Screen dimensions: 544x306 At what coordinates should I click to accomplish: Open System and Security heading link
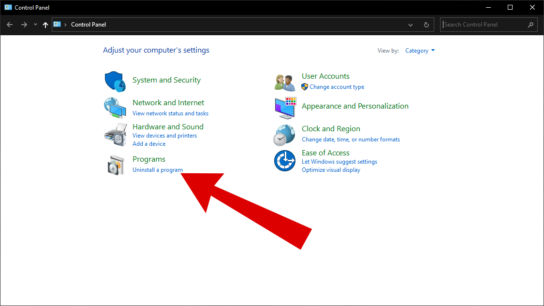point(166,80)
